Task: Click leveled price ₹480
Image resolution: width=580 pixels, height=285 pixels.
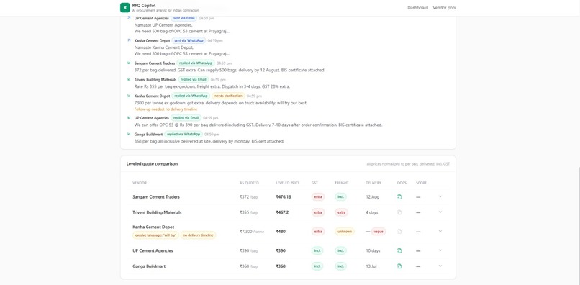Action: [281, 231]
